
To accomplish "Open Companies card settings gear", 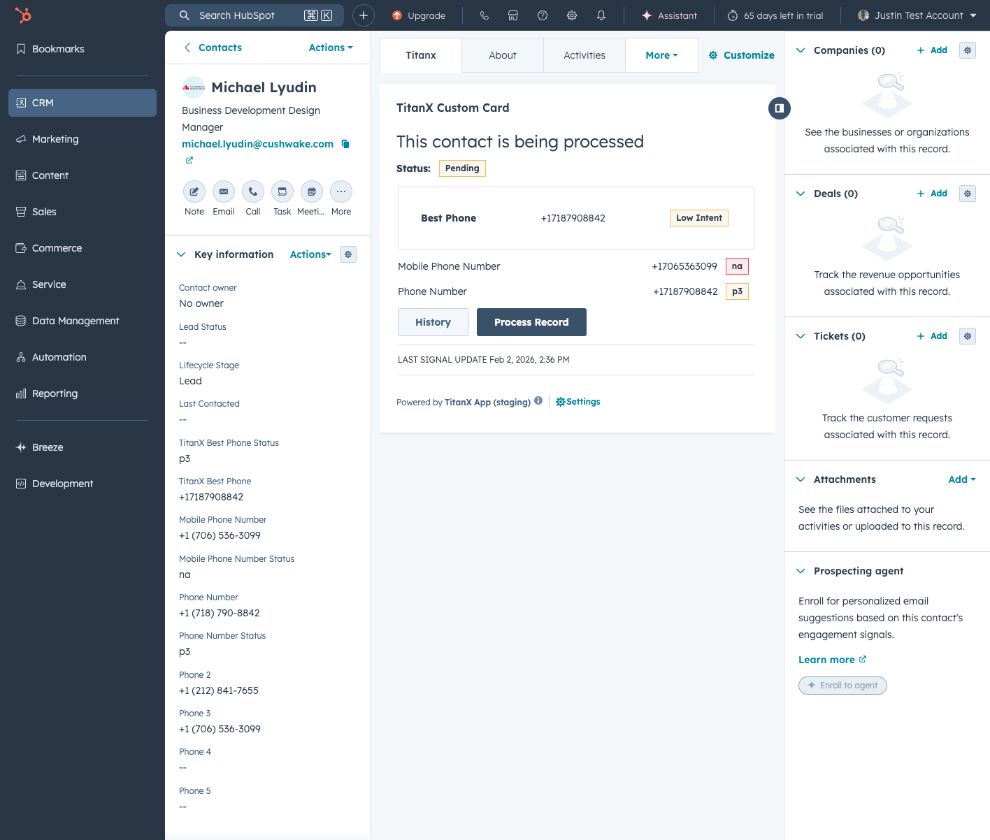I will tap(968, 50).
